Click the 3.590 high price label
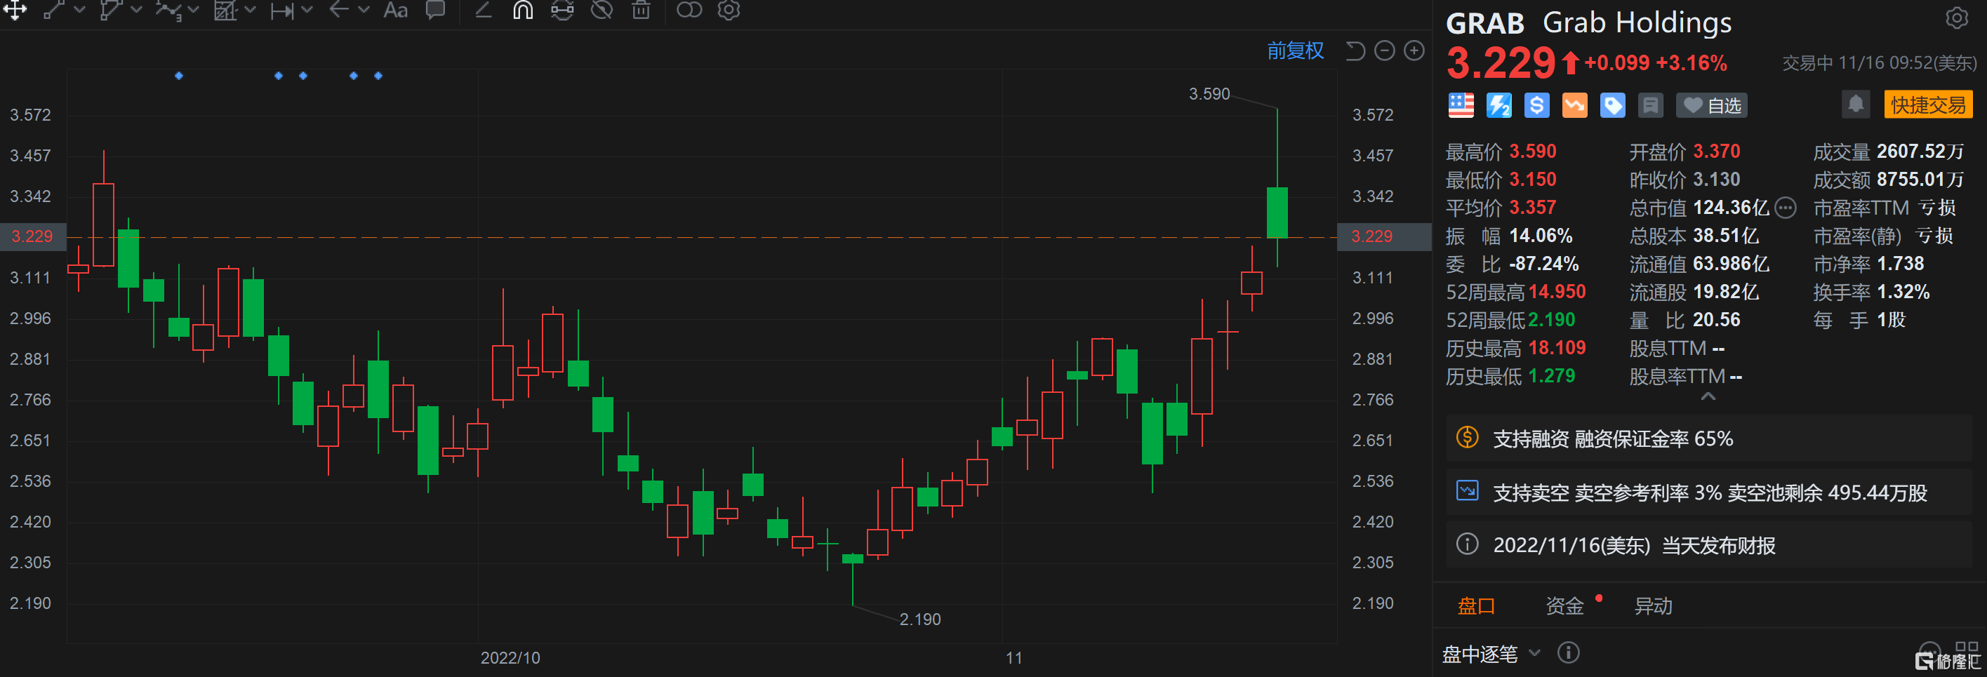This screenshot has width=1987, height=677. tap(1209, 94)
